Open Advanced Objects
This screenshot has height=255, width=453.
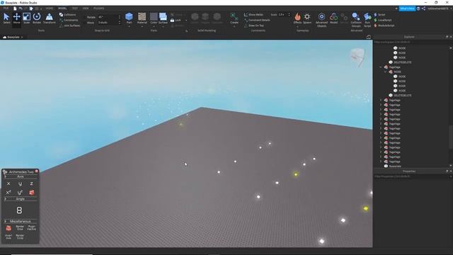[x=321, y=20]
